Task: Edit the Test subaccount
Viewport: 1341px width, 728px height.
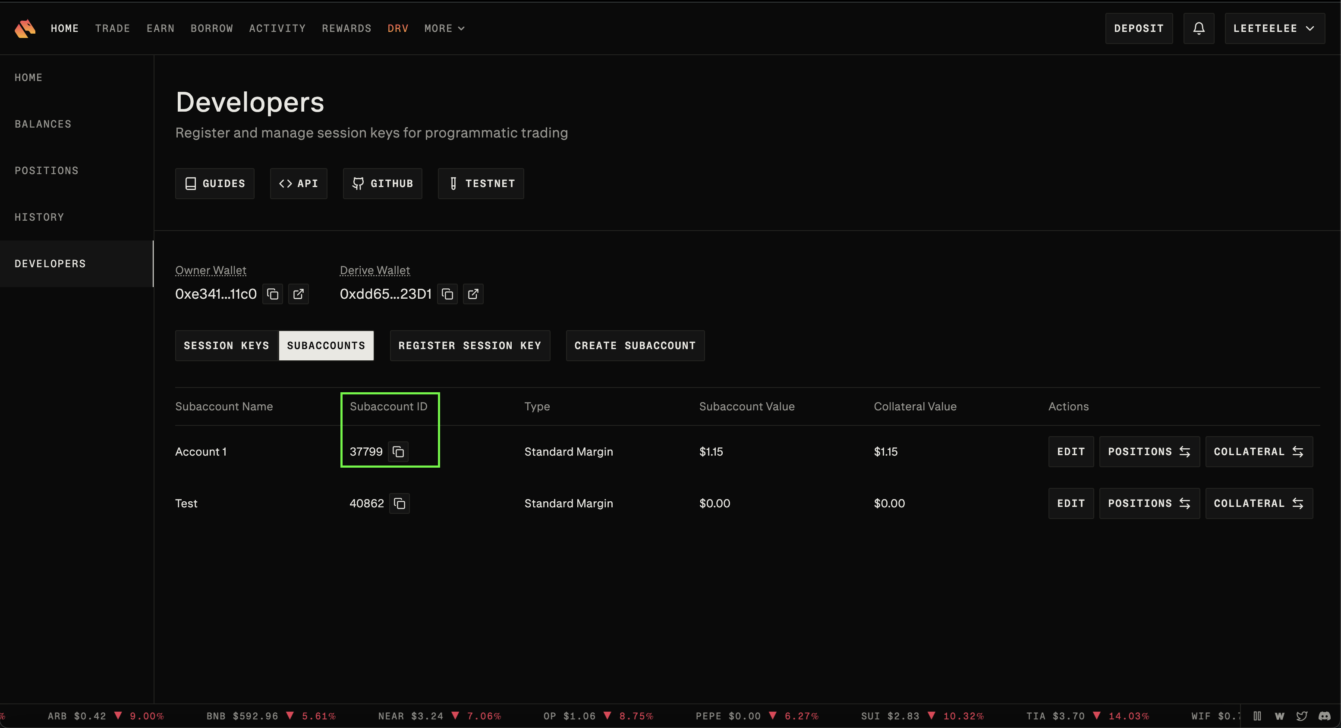Action: tap(1070, 503)
